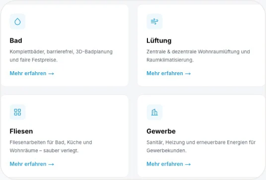Select the Gewerbe card title
Image resolution: width=266 pixels, height=180 pixels.
pos(161,131)
